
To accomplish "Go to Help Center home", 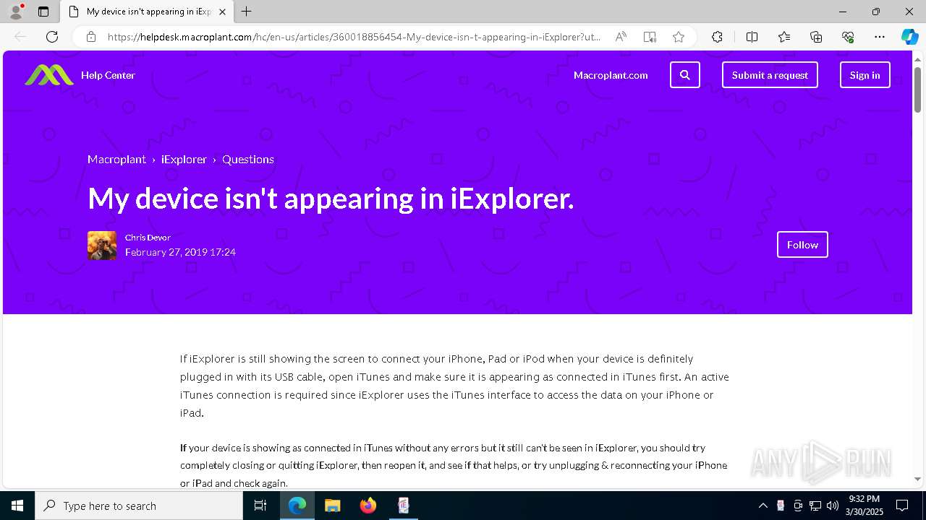I will tap(108, 75).
